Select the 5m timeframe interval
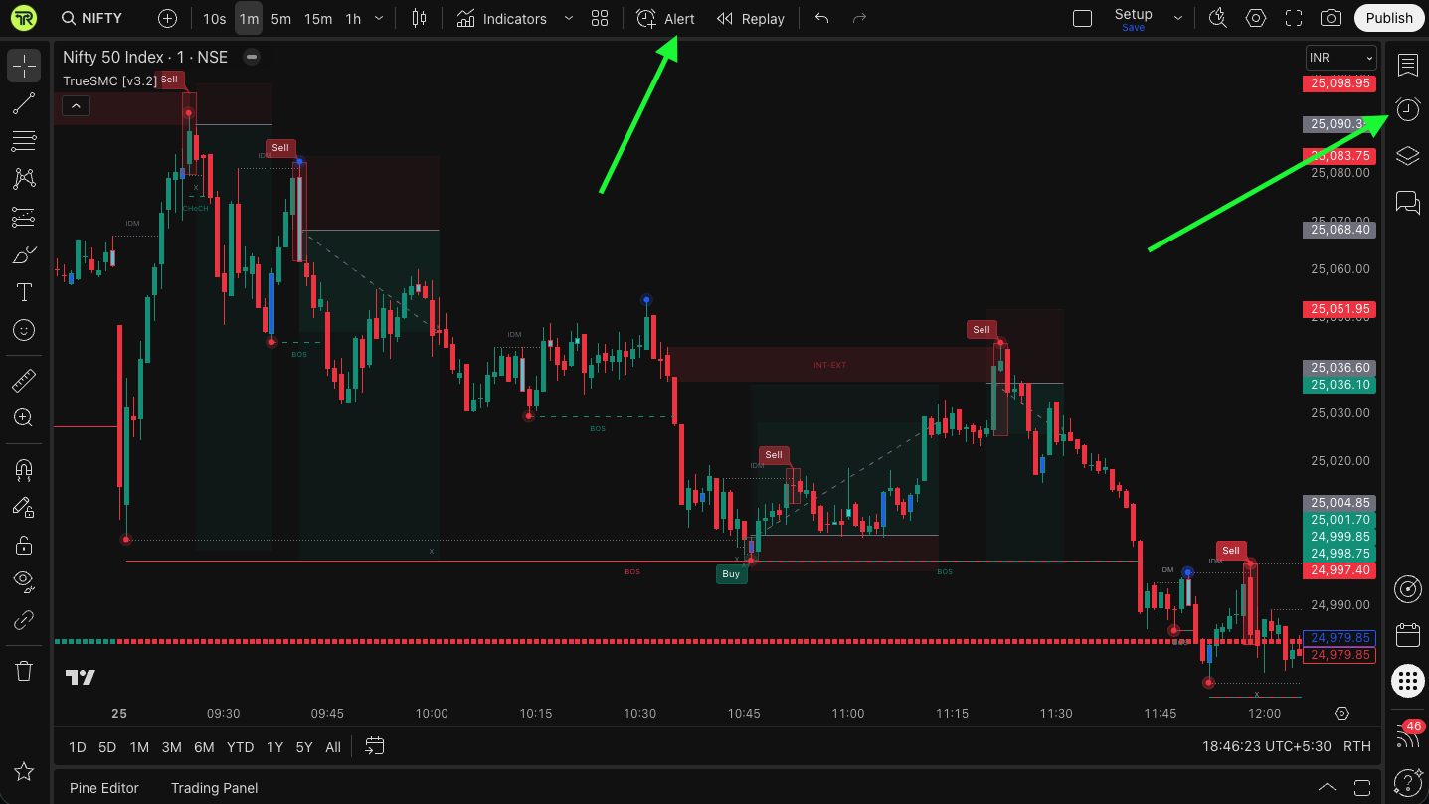This screenshot has height=804, width=1429. point(281,18)
